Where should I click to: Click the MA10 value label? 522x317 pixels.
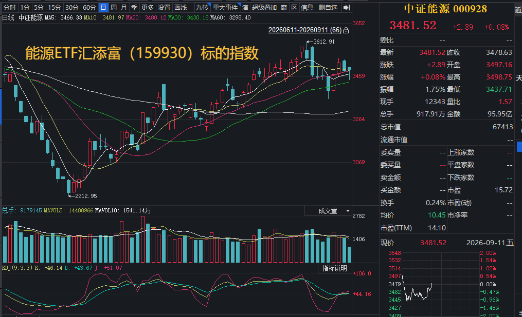(x=103, y=17)
